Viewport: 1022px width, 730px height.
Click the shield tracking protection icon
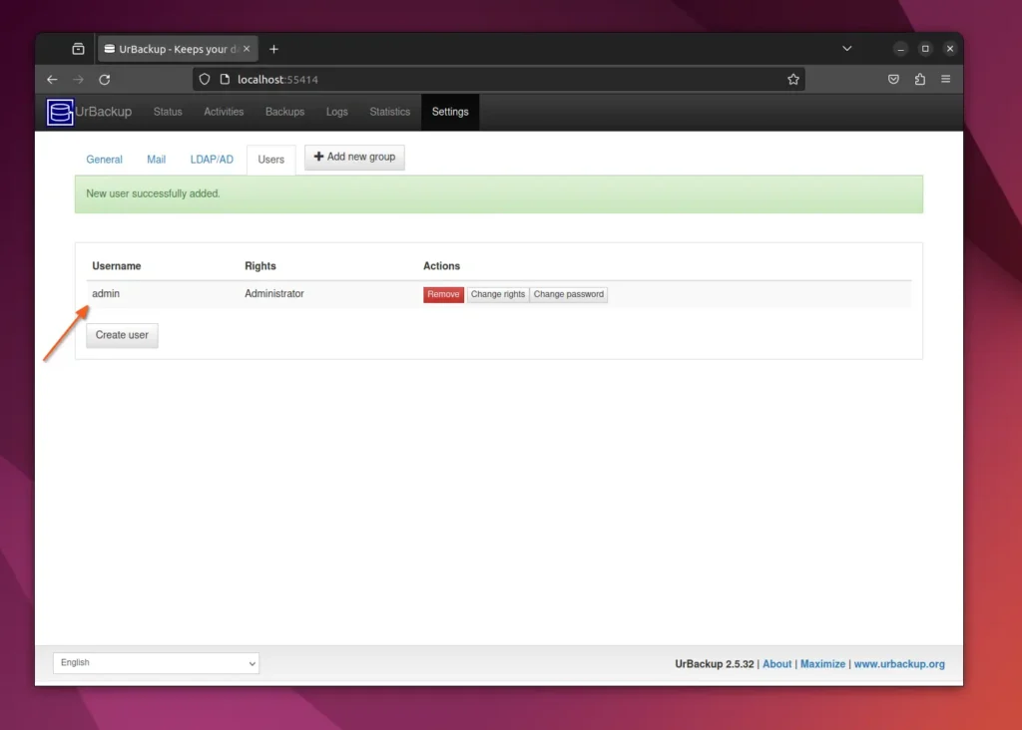(x=204, y=79)
